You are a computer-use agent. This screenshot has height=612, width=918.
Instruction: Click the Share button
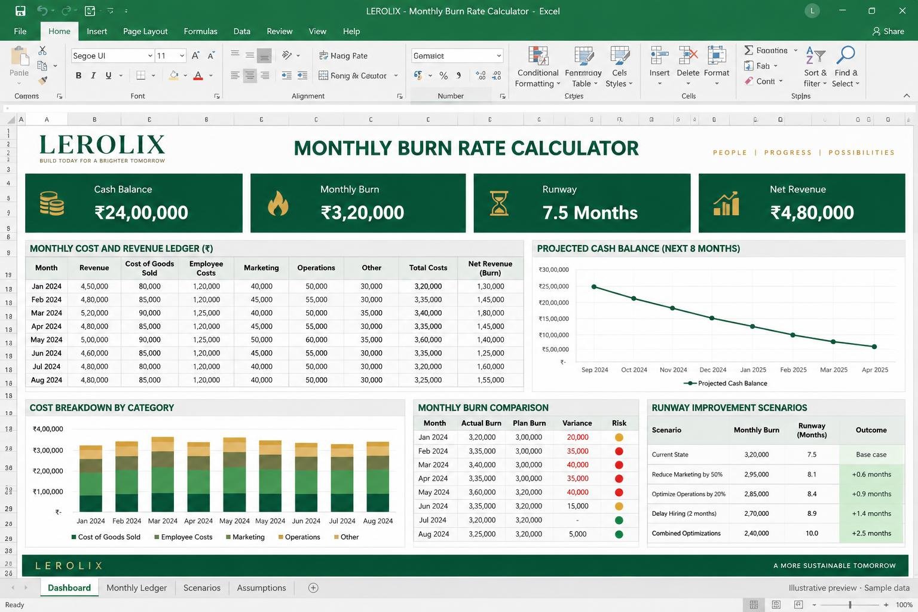pos(888,31)
